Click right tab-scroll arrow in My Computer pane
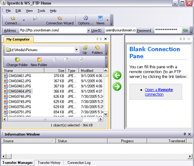Image resolution: width=194 pixels, height=166 pixels. pyautogui.click(x=101, y=39)
